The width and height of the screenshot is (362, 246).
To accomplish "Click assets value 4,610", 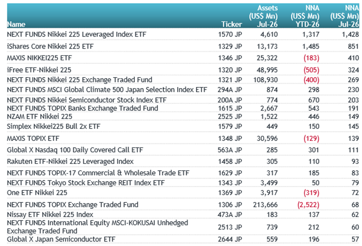I will click(x=269, y=34).
